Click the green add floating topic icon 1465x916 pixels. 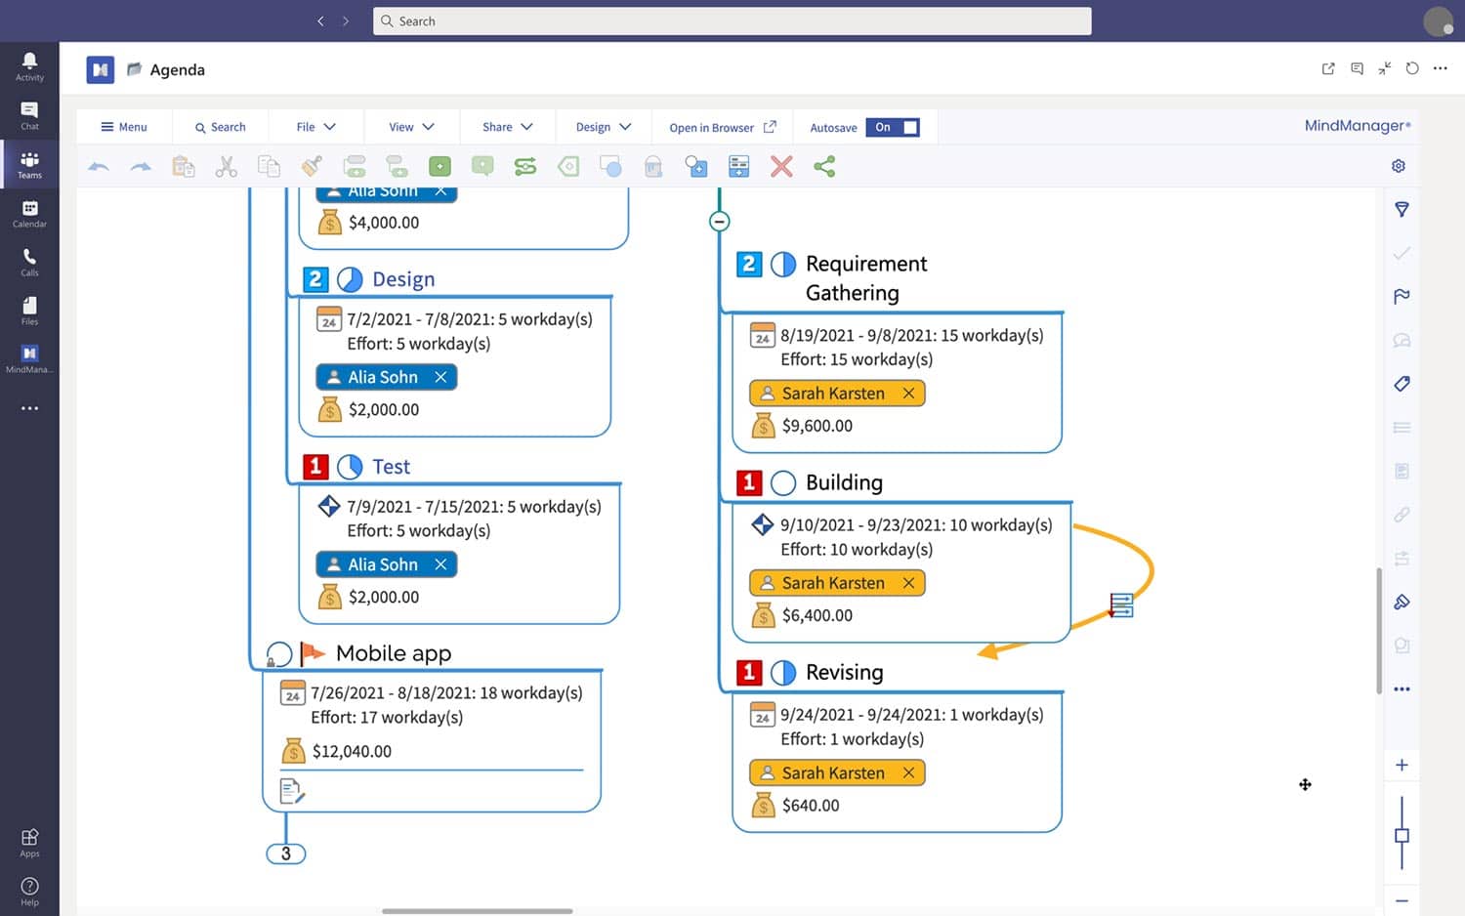[440, 167]
